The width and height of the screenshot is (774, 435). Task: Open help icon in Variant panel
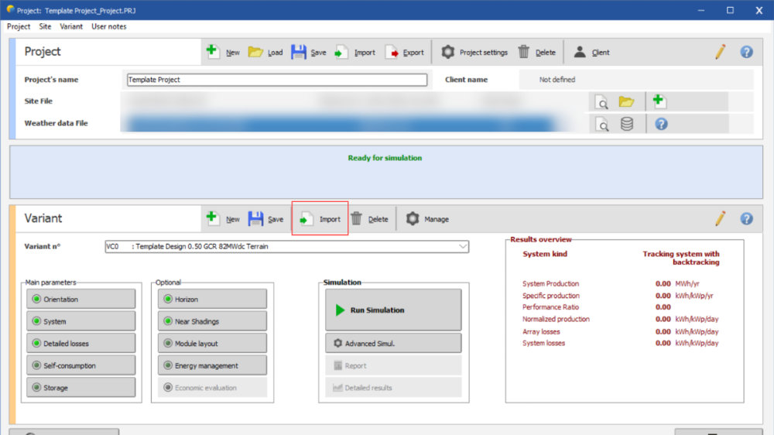[746, 219]
